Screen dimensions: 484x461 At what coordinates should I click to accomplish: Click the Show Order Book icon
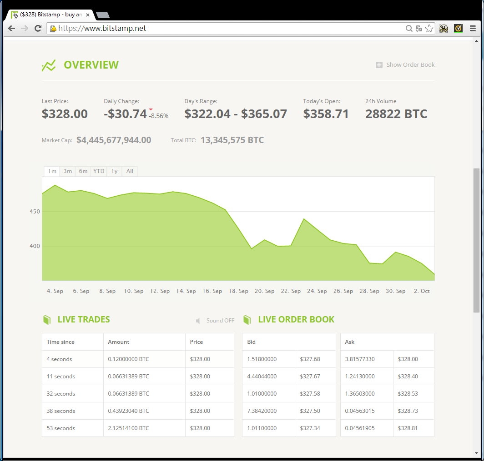coord(379,64)
